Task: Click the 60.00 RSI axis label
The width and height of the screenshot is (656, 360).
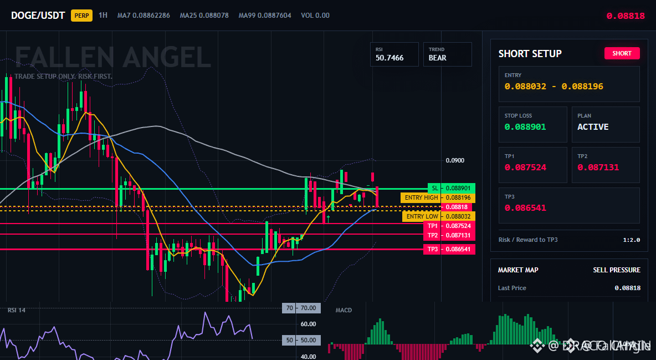Action: tap(309, 324)
